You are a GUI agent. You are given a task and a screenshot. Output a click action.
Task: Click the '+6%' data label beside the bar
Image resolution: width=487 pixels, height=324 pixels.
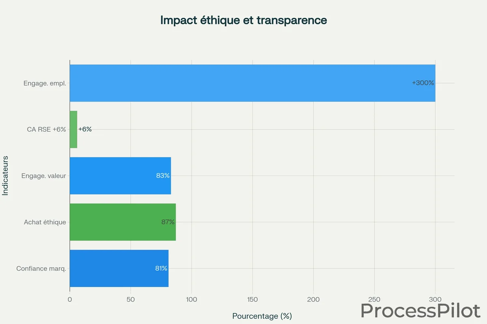pos(85,129)
